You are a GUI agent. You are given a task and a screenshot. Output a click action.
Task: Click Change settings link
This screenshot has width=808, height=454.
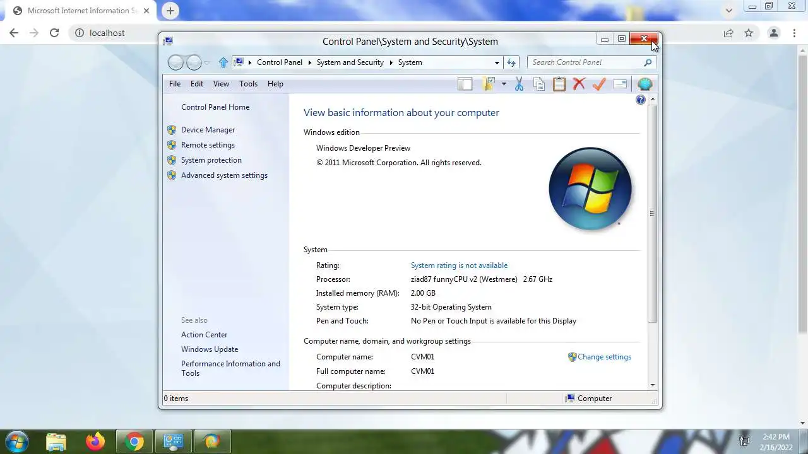[x=604, y=357]
